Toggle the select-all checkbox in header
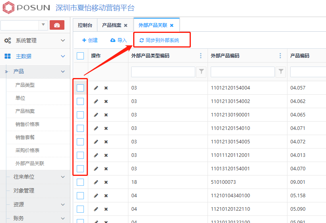326x223 pixels. (x=80, y=56)
